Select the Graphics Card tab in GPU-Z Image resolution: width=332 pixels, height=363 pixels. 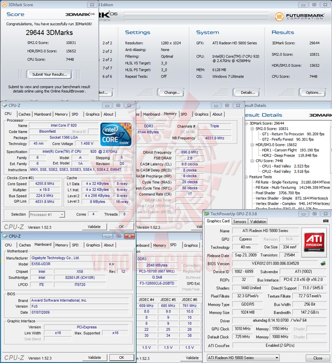coord(218,221)
